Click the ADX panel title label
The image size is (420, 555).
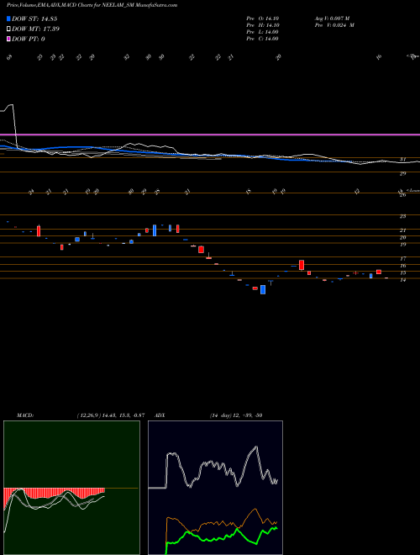(160, 415)
